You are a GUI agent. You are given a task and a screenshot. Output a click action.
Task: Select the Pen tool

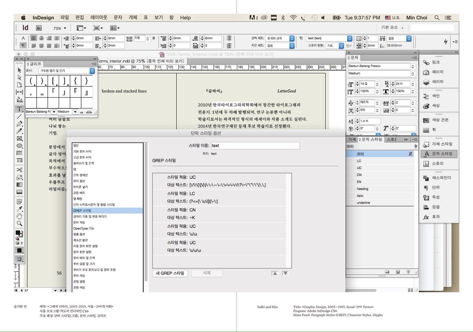click(19, 124)
